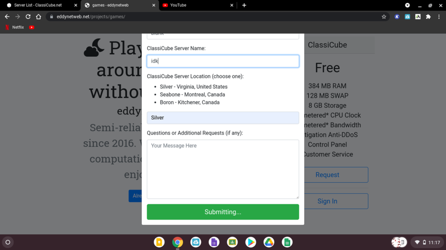Click the '128 MB SWAP' text
The image size is (446, 250).
[x=327, y=96]
